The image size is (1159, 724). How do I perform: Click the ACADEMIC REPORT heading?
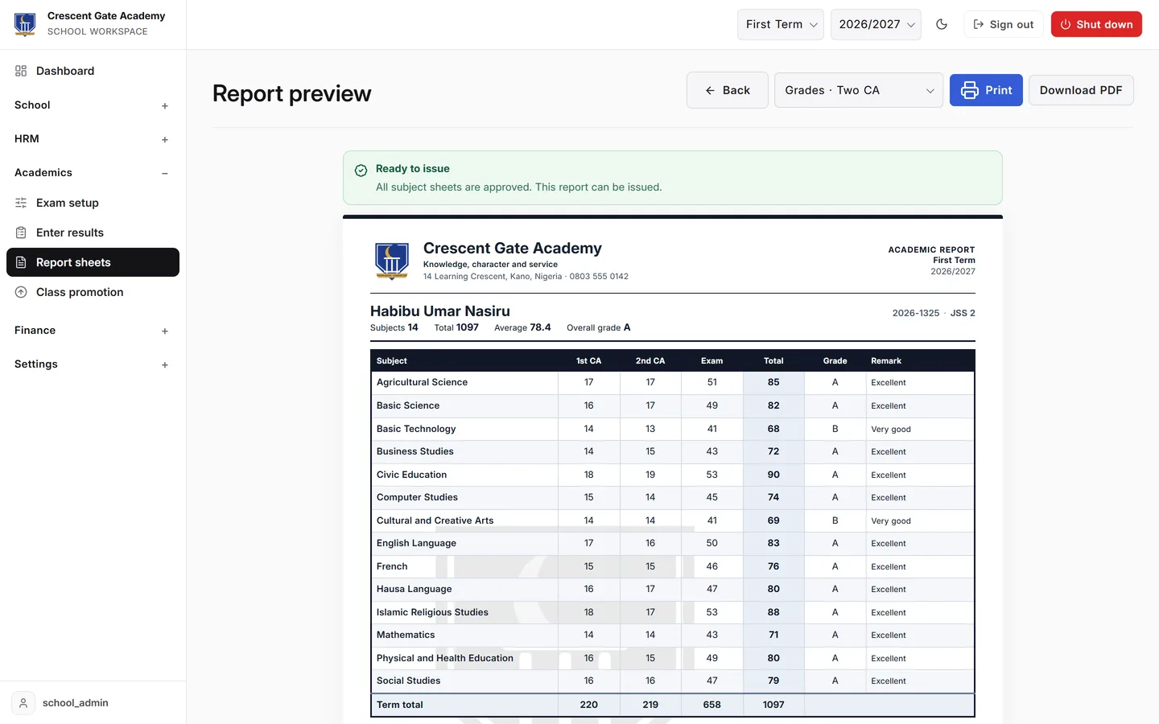(931, 250)
